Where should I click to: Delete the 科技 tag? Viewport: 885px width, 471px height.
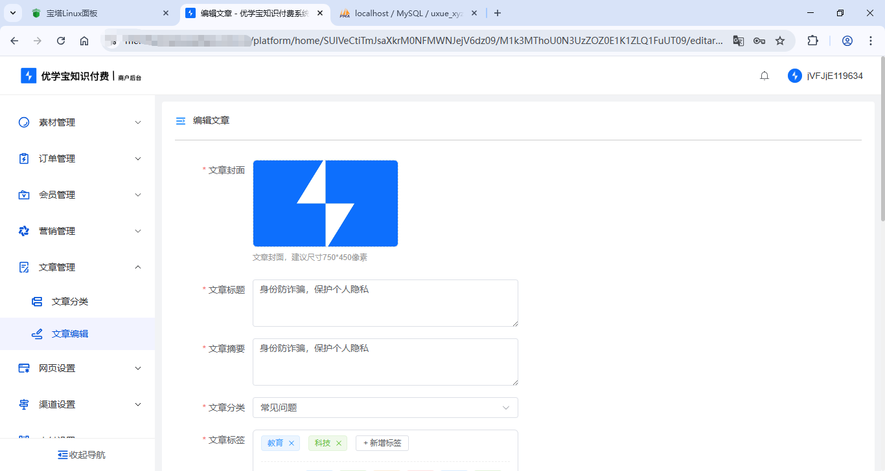[x=339, y=443]
